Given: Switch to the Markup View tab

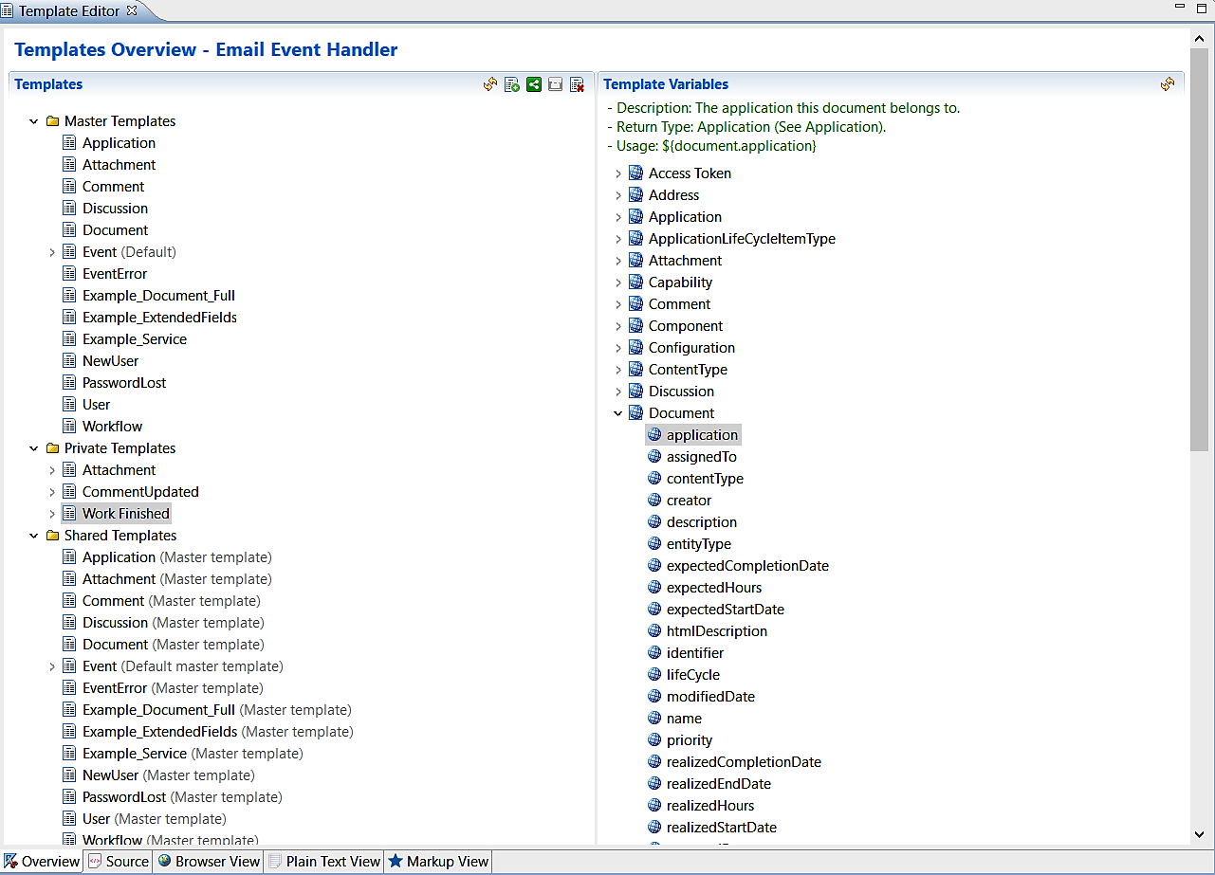Looking at the screenshot, I should [438, 862].
